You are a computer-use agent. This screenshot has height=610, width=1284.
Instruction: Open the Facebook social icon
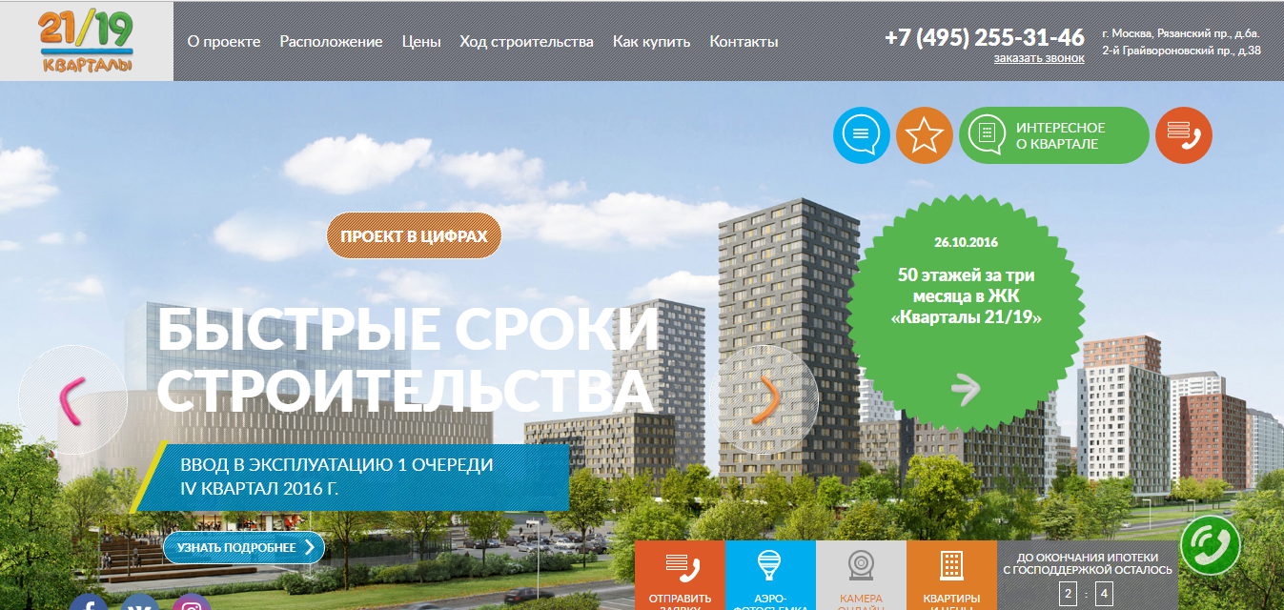pyautogui.click(x=90, y=602)
